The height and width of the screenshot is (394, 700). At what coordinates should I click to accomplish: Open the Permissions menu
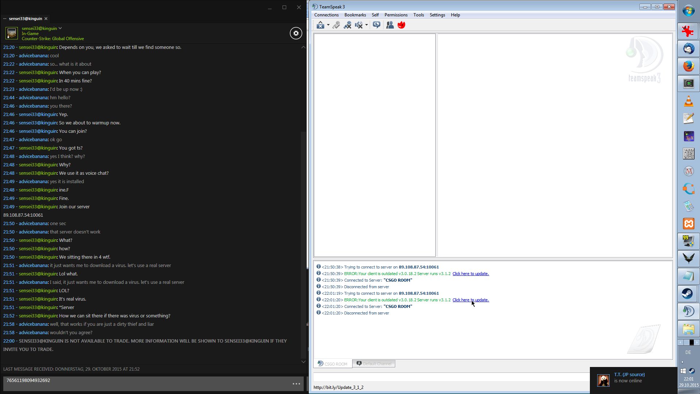click(396, 15)
